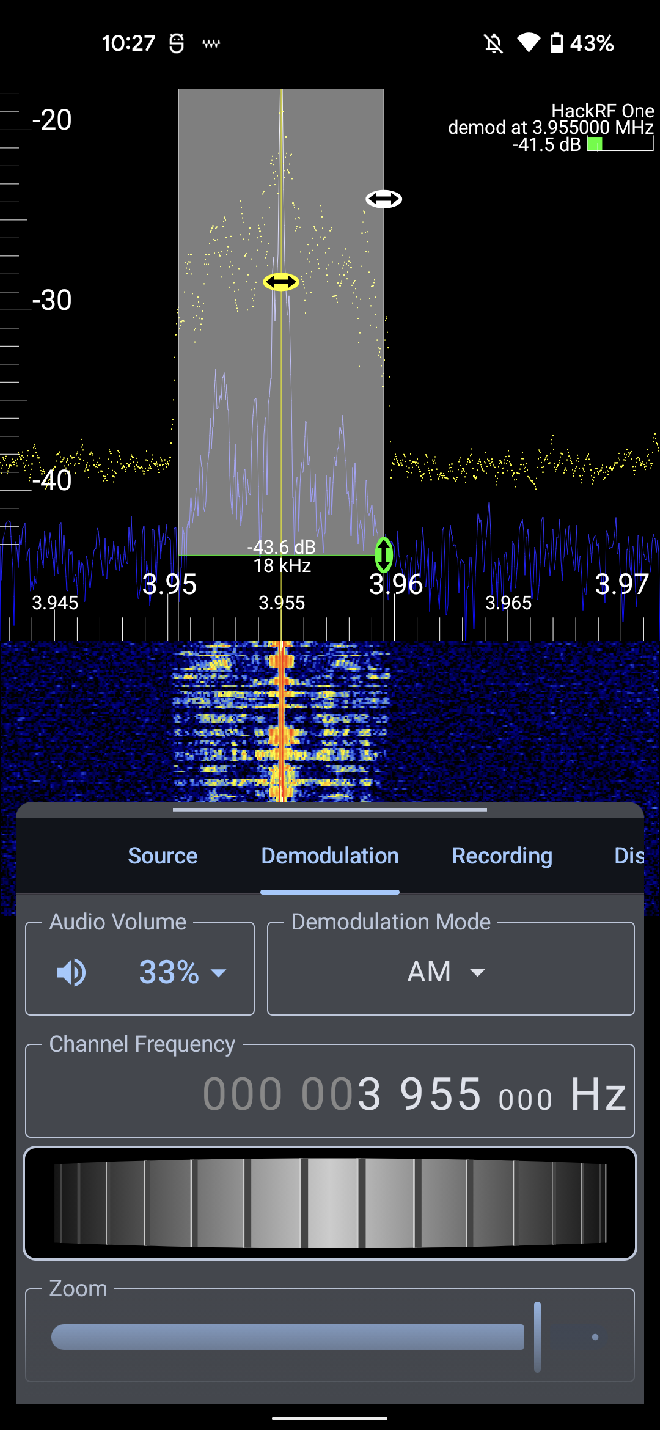Tap the Wi-Fi status icon
The height and width of the screenshot is (1430, 660).
[528, 43]
